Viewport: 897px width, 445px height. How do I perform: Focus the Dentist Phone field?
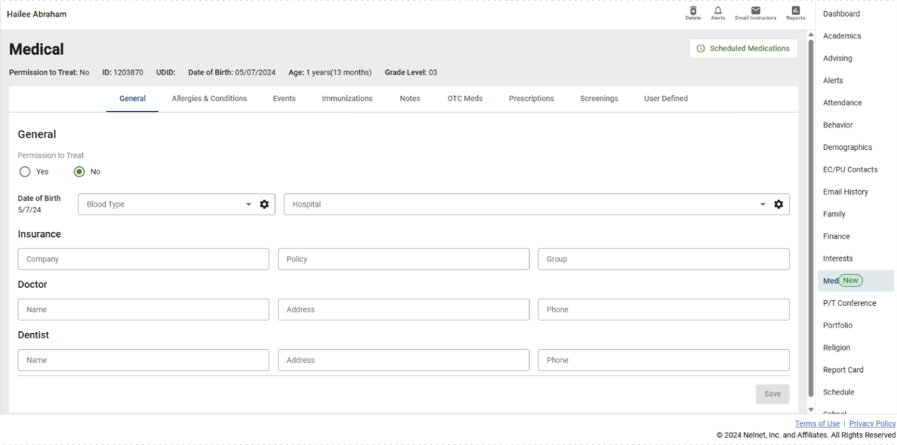[664, 360]
